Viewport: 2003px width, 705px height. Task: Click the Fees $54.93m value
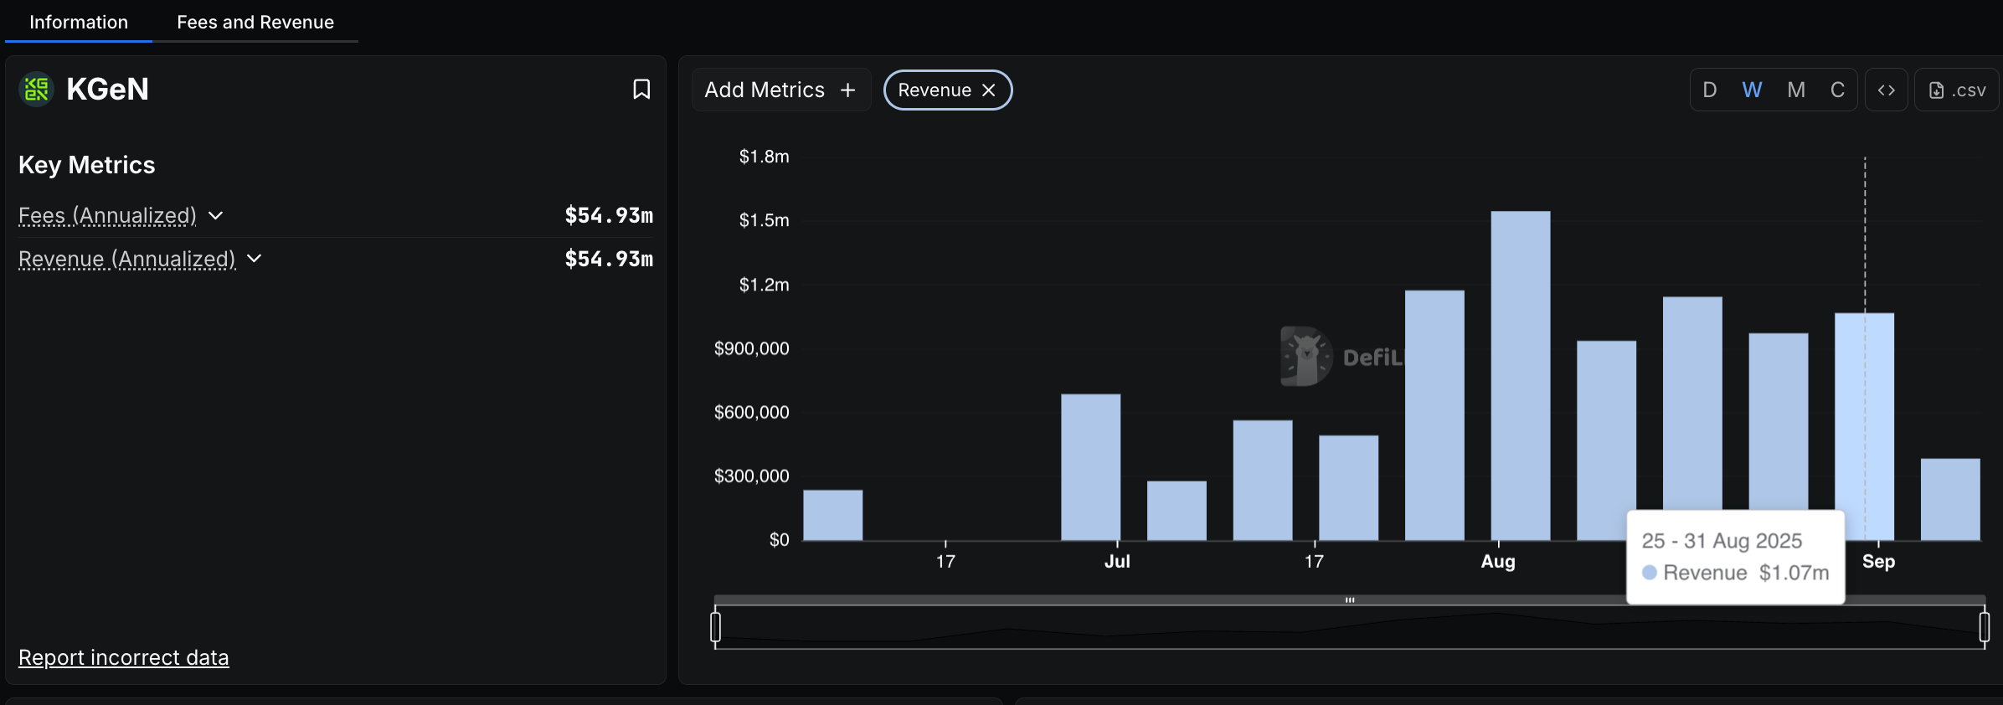point(609,215)
